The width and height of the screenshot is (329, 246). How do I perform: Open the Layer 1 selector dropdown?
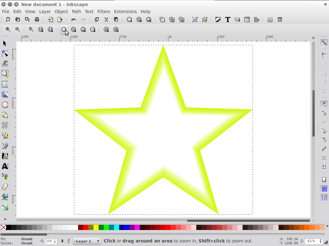point(87,241)
